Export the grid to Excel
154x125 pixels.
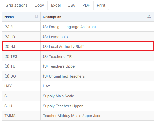point(56,5)
